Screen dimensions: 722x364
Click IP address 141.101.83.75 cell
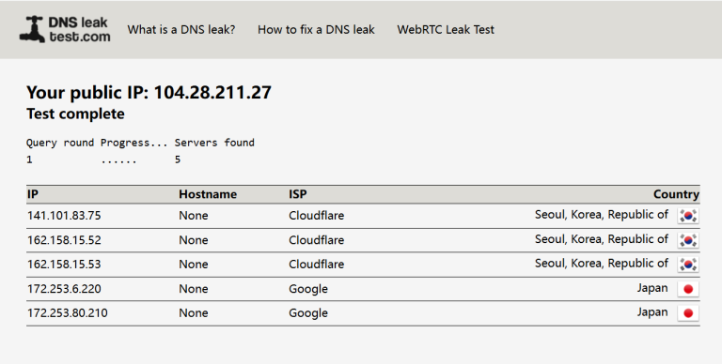click(x=64, y=216)
